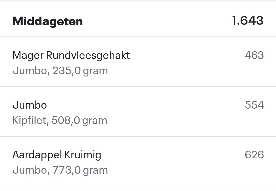Click the last food row in the list
This screenshot has width=276, height=191.
[x=138, y=161]
